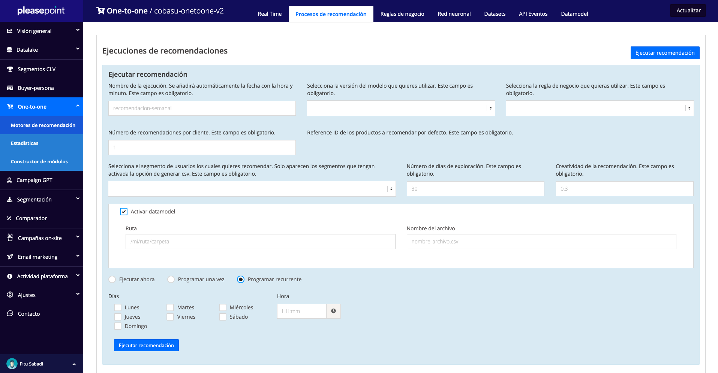Image resolution: width=718 pixels, height=373 pixels.
Task: Expand the Pitu Sabadí user menu
Action: click(x=74, y=364)
